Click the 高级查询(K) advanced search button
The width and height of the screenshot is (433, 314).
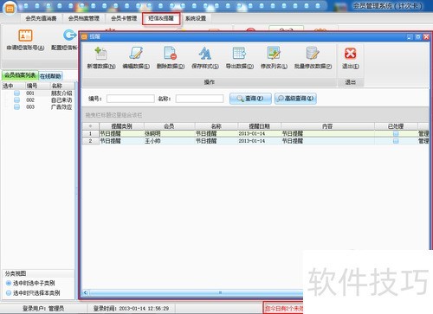click(x=295, y=99)
